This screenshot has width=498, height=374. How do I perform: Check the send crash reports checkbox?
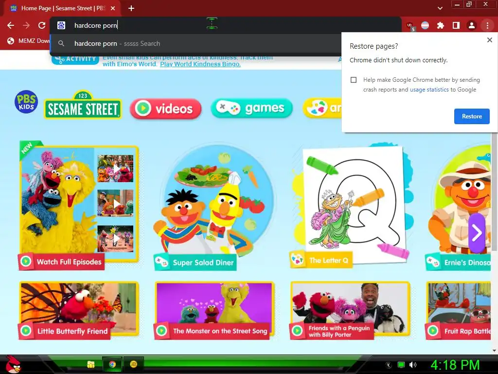354,80
